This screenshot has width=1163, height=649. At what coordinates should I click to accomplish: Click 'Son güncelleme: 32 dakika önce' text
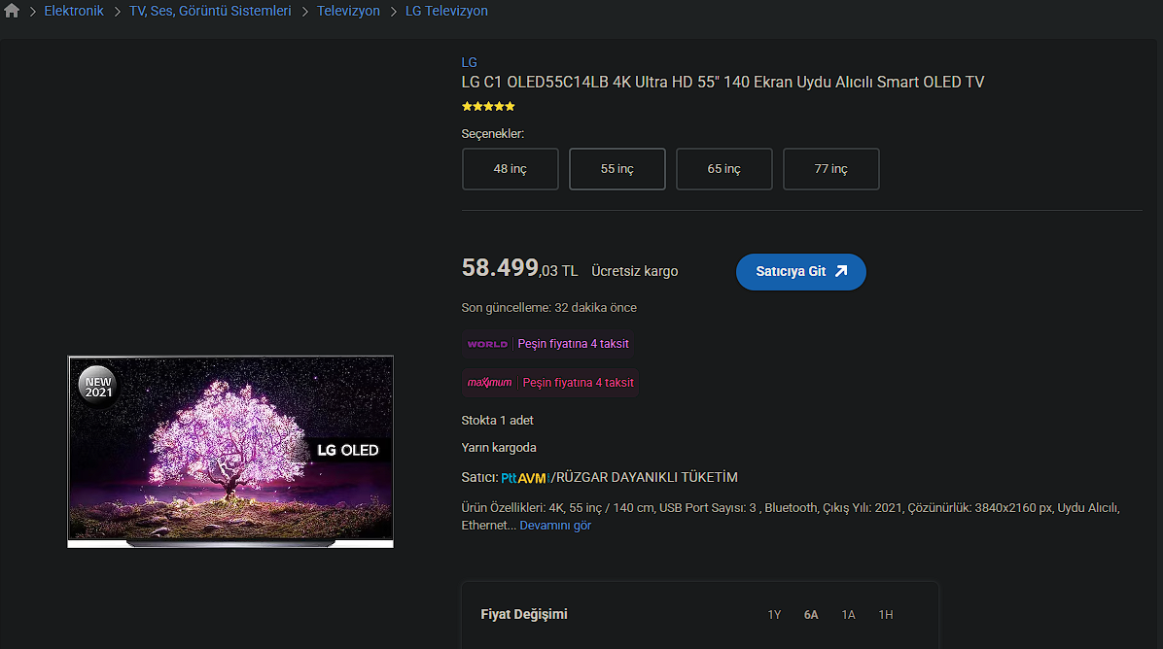click(548, 307)
